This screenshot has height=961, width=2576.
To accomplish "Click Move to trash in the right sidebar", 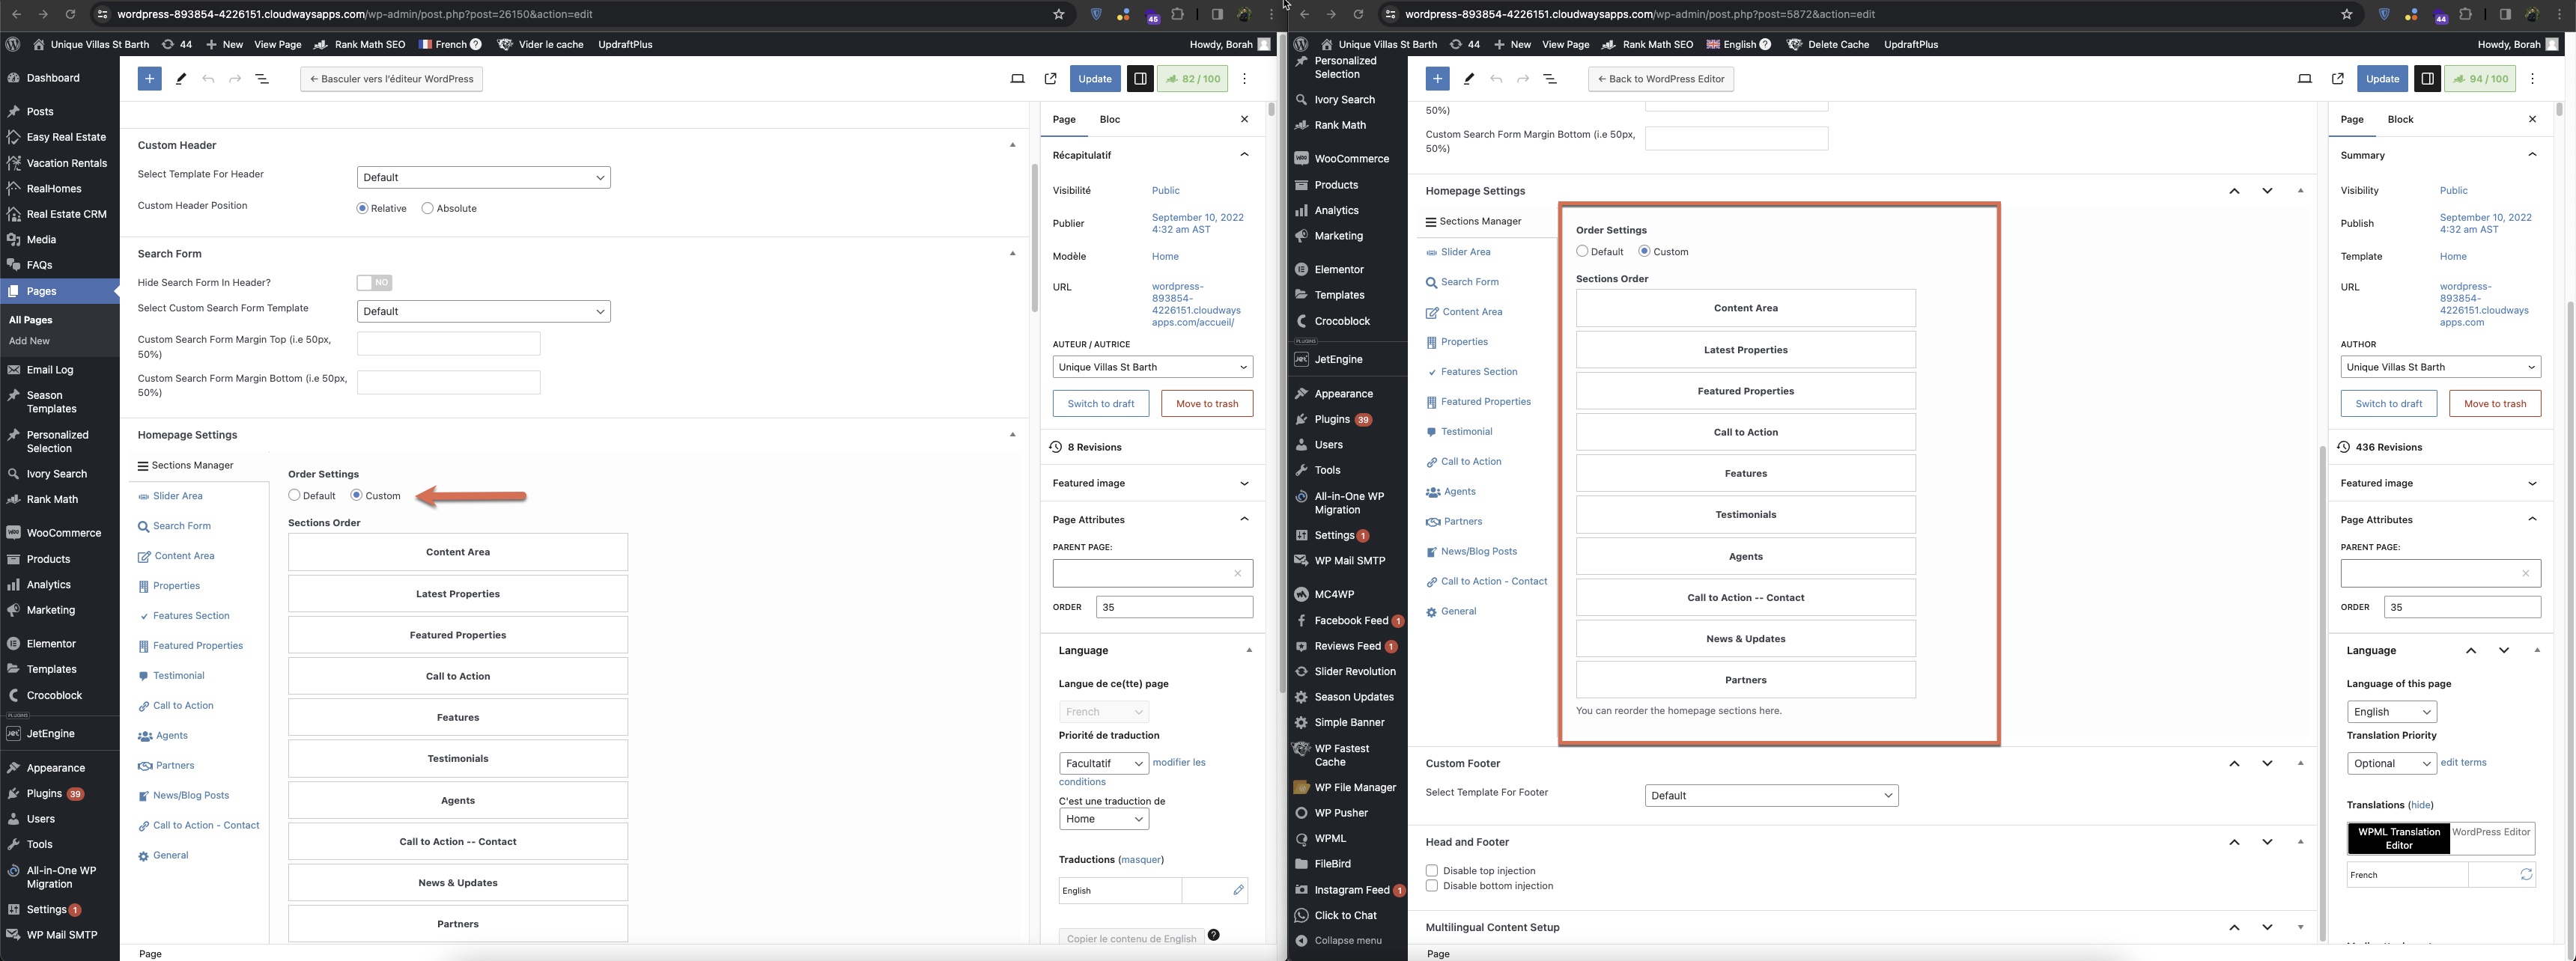I will (x=2494, y=403).
